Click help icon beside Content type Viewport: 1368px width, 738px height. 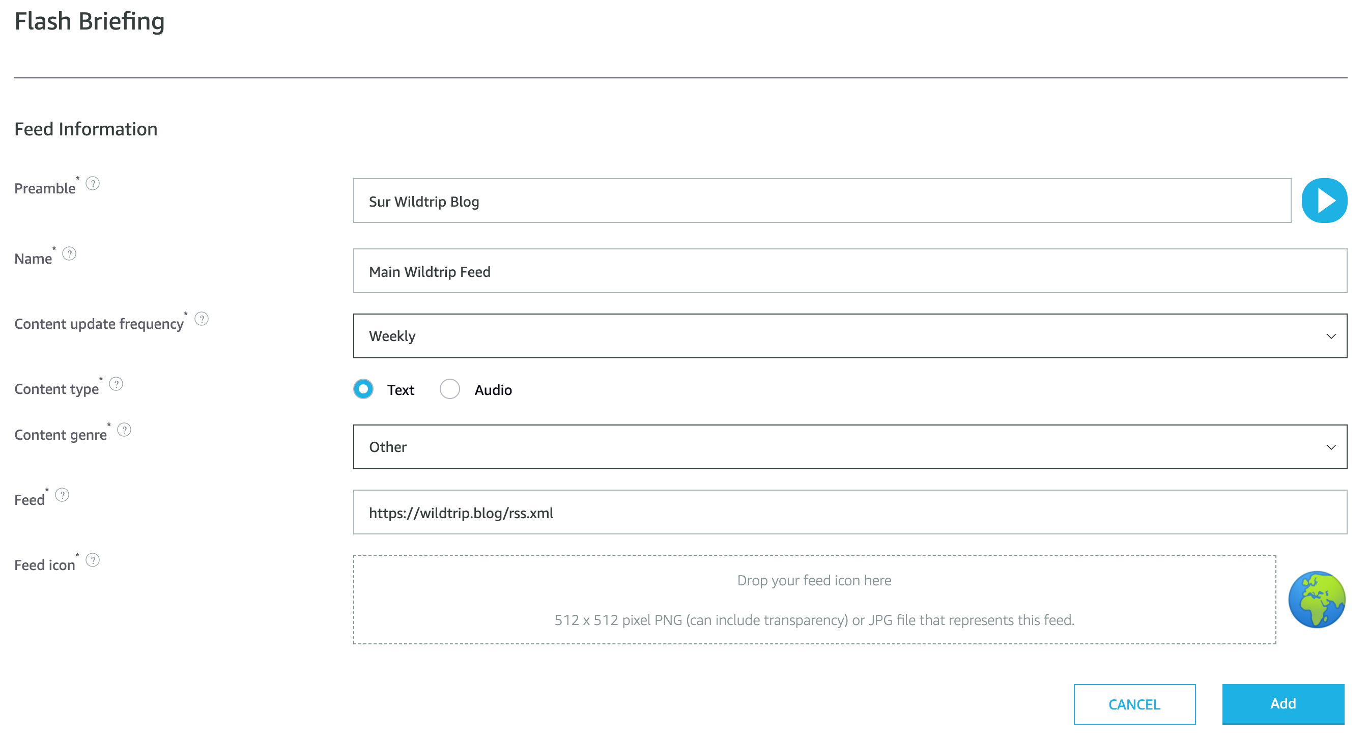[x=116, y=384]
